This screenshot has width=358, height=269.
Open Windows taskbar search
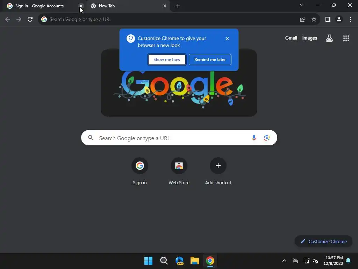click(164, 261)
